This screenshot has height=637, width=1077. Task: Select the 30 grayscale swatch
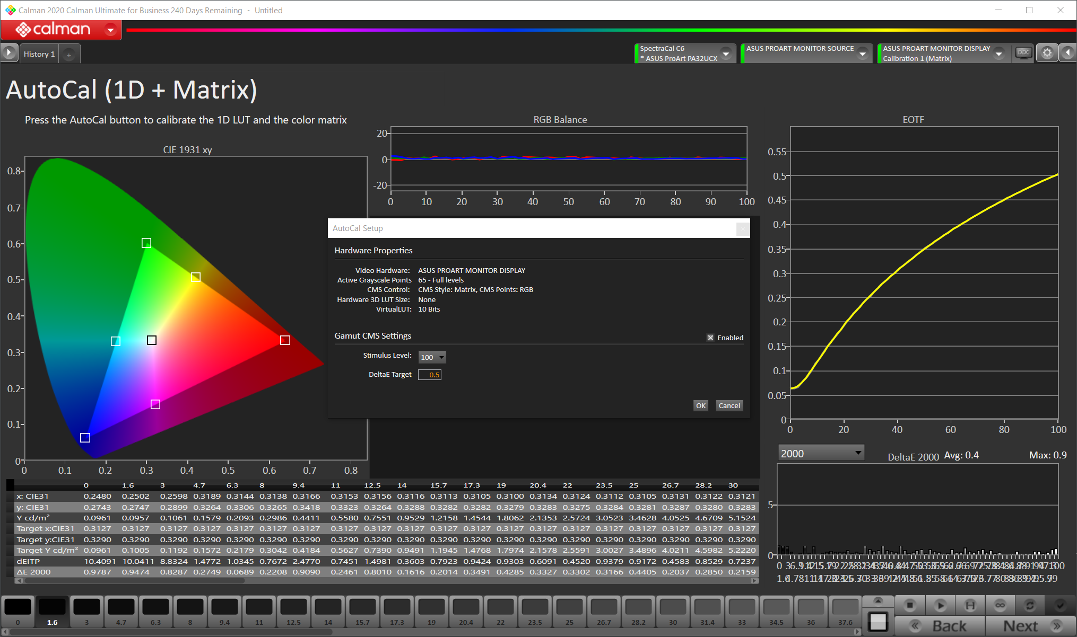point(673,612)
